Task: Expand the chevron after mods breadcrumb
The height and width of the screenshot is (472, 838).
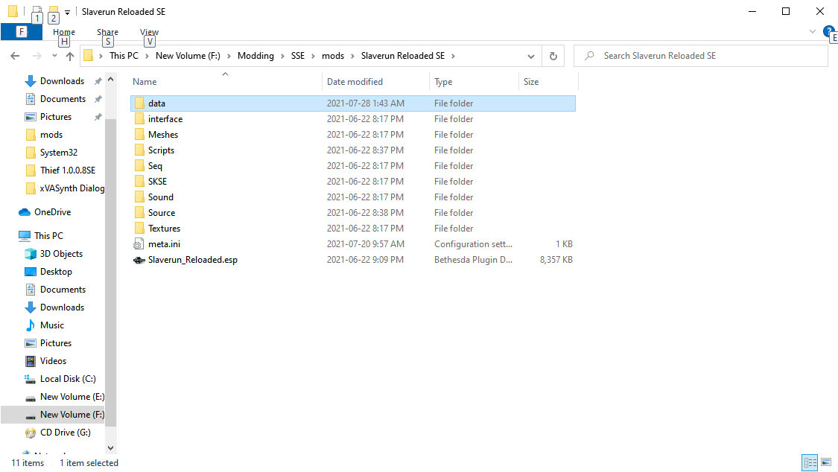Action: point(353,56)
